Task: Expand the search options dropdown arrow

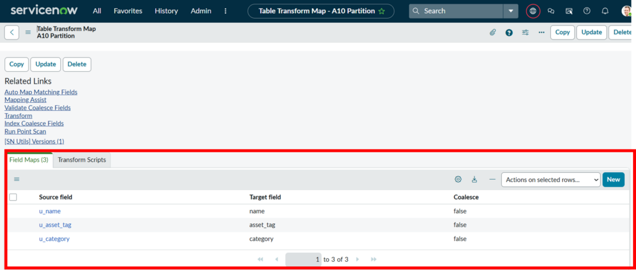Action: click(511, 11)
